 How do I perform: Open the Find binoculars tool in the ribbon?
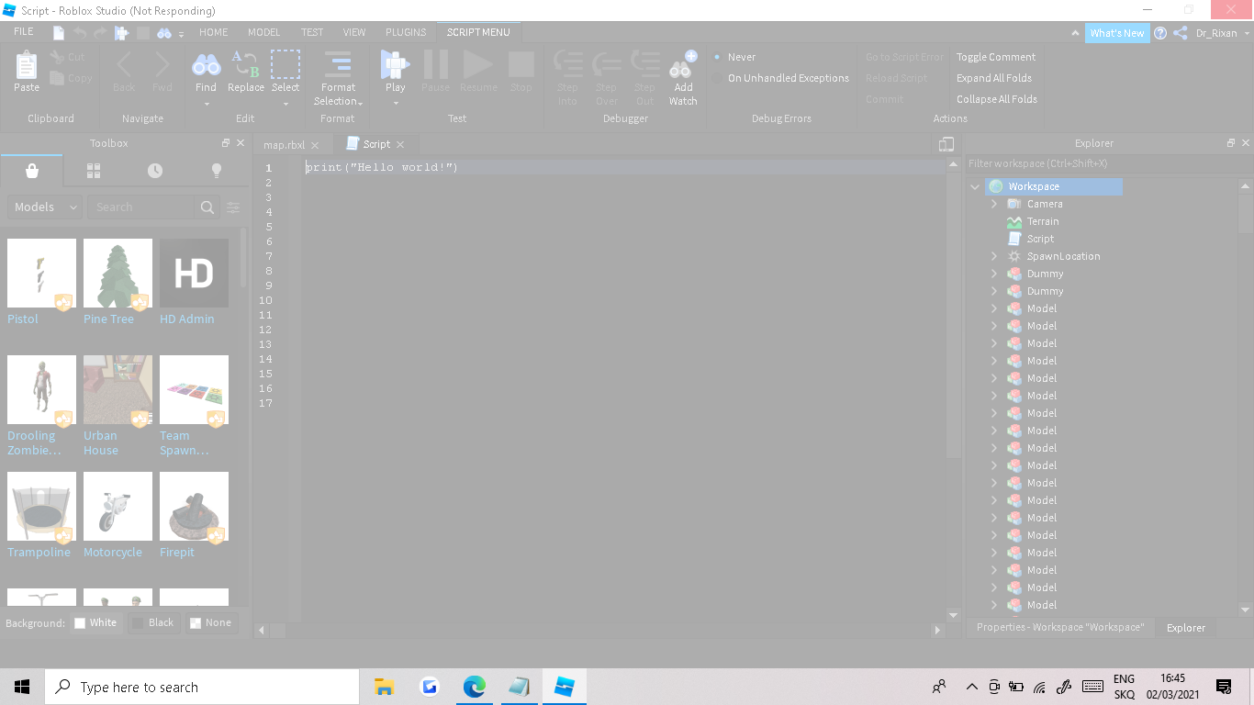point(206,65)
